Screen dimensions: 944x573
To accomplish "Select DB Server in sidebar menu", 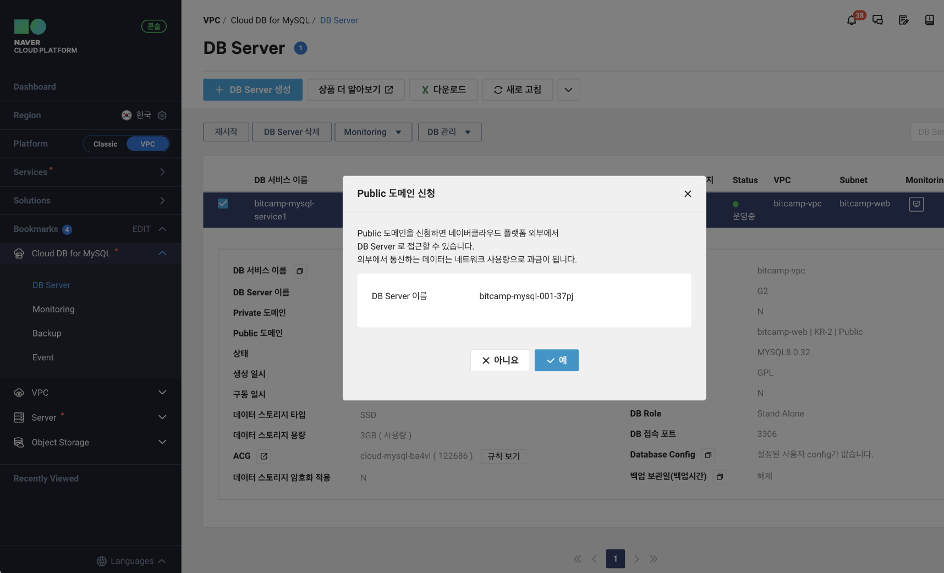I will pyautogui.click(x=51, y=285).
